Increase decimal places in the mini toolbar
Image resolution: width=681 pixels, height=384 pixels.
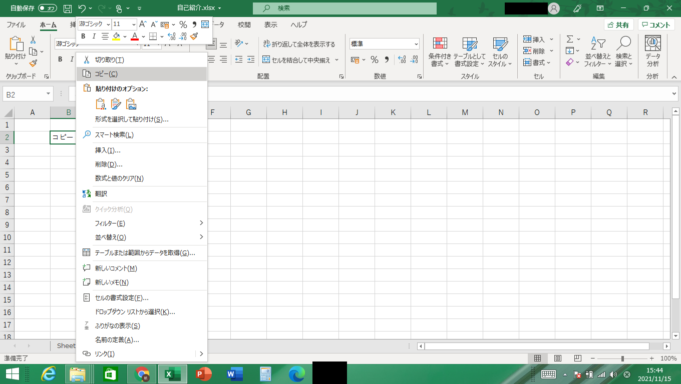click(x=172, y=36)
